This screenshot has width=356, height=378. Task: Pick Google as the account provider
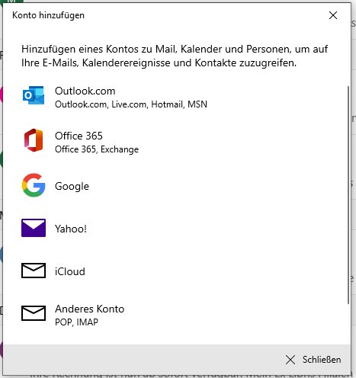tap(175, 186)
